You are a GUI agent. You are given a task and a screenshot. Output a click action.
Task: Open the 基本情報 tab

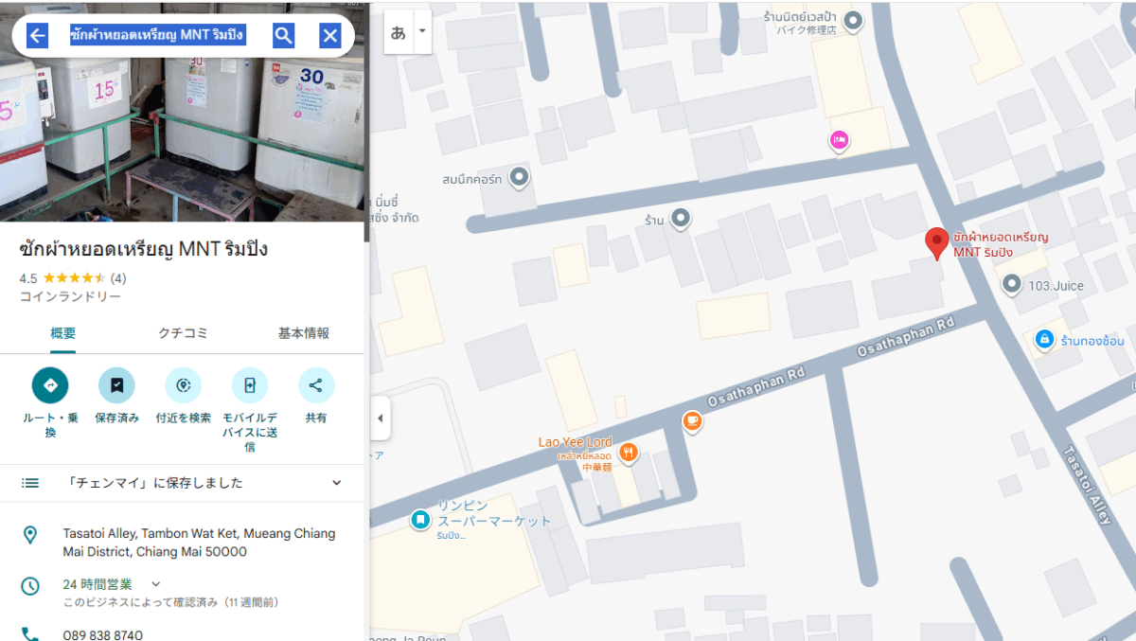click(303, 333)
